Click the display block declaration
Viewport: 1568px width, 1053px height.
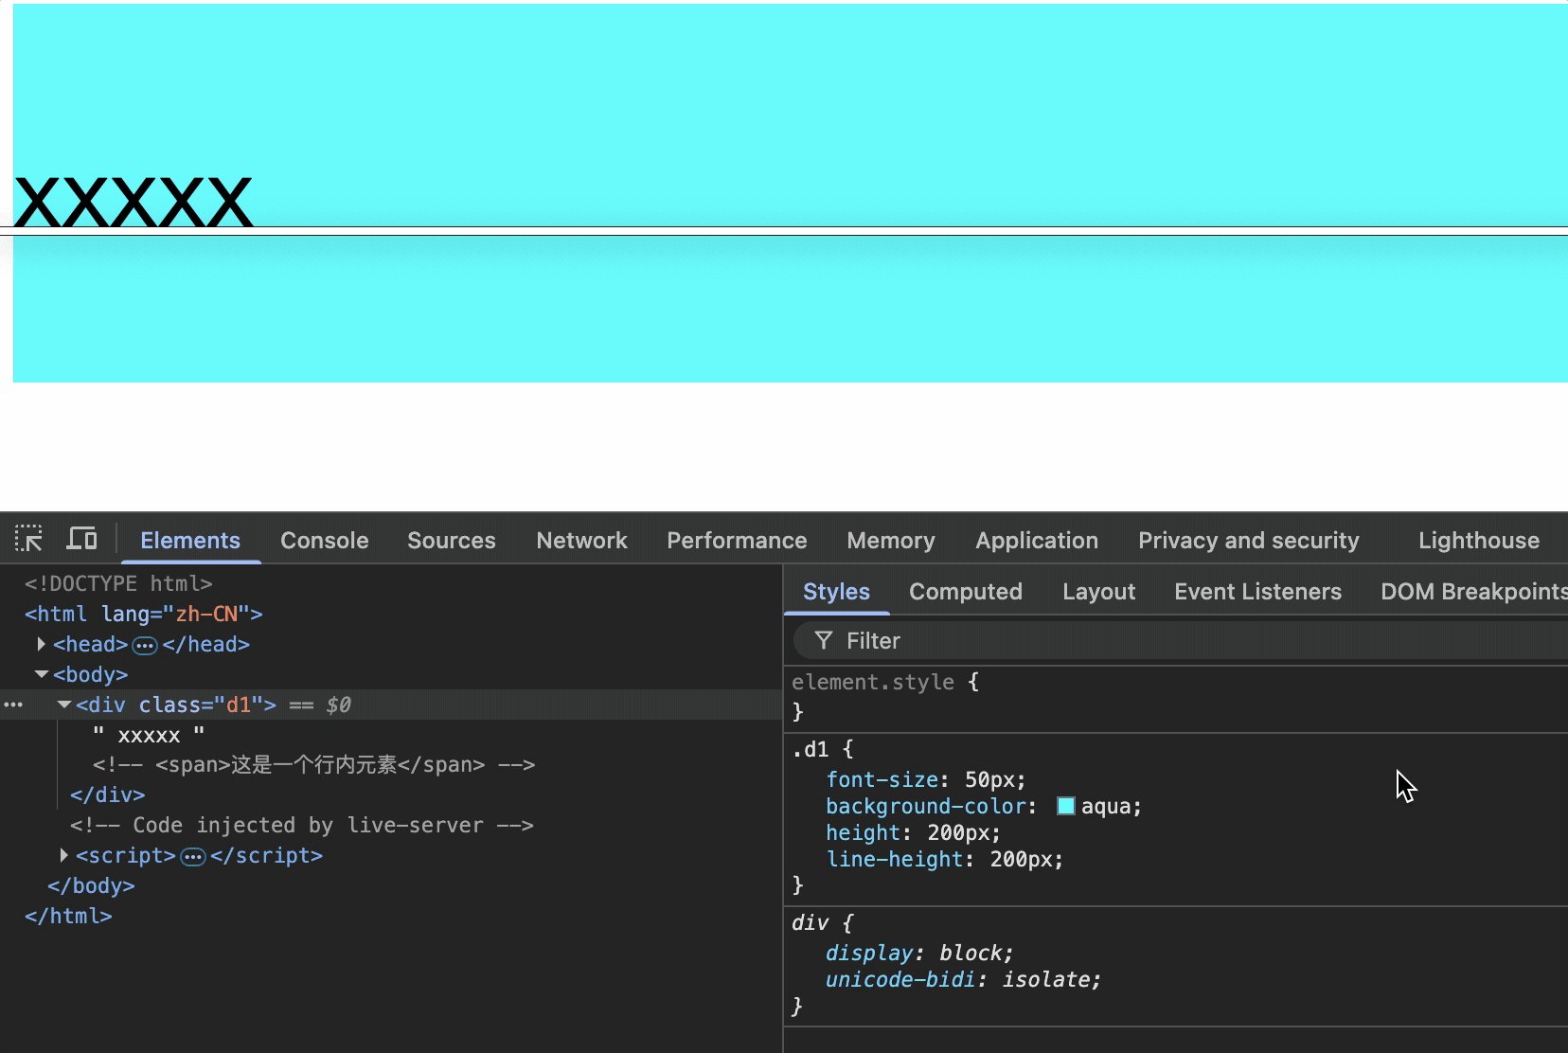coord(919,953)
